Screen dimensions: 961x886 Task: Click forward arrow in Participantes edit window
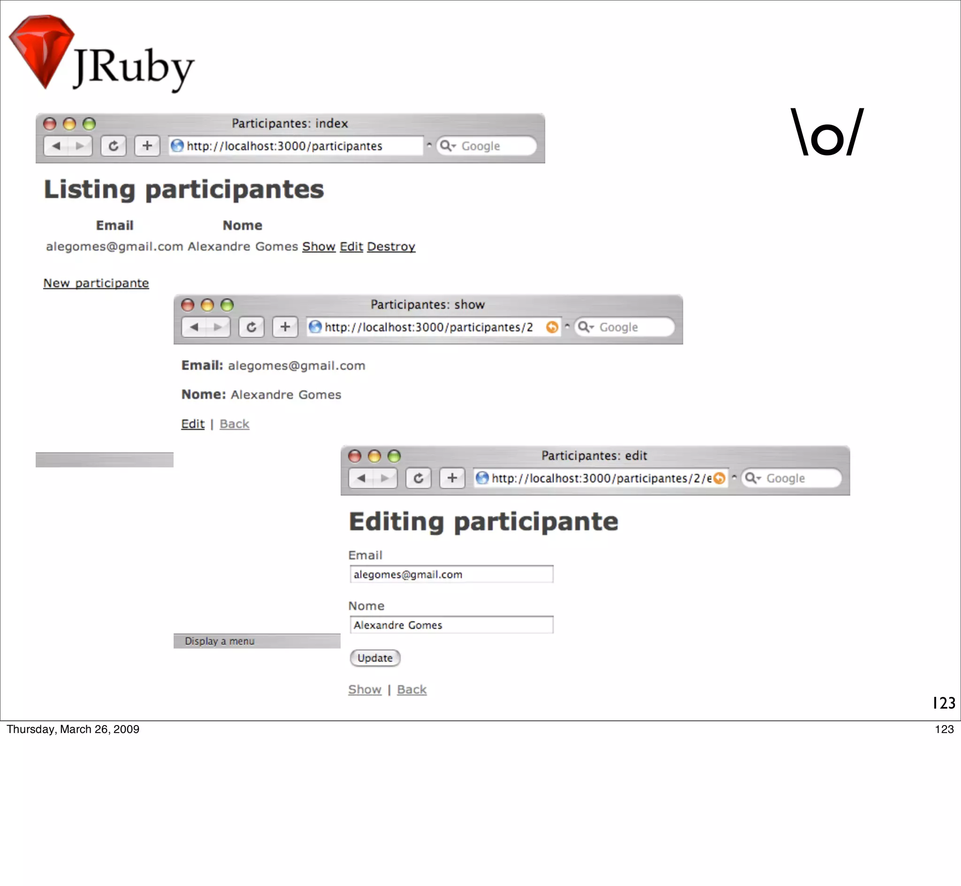coord(384,478)
